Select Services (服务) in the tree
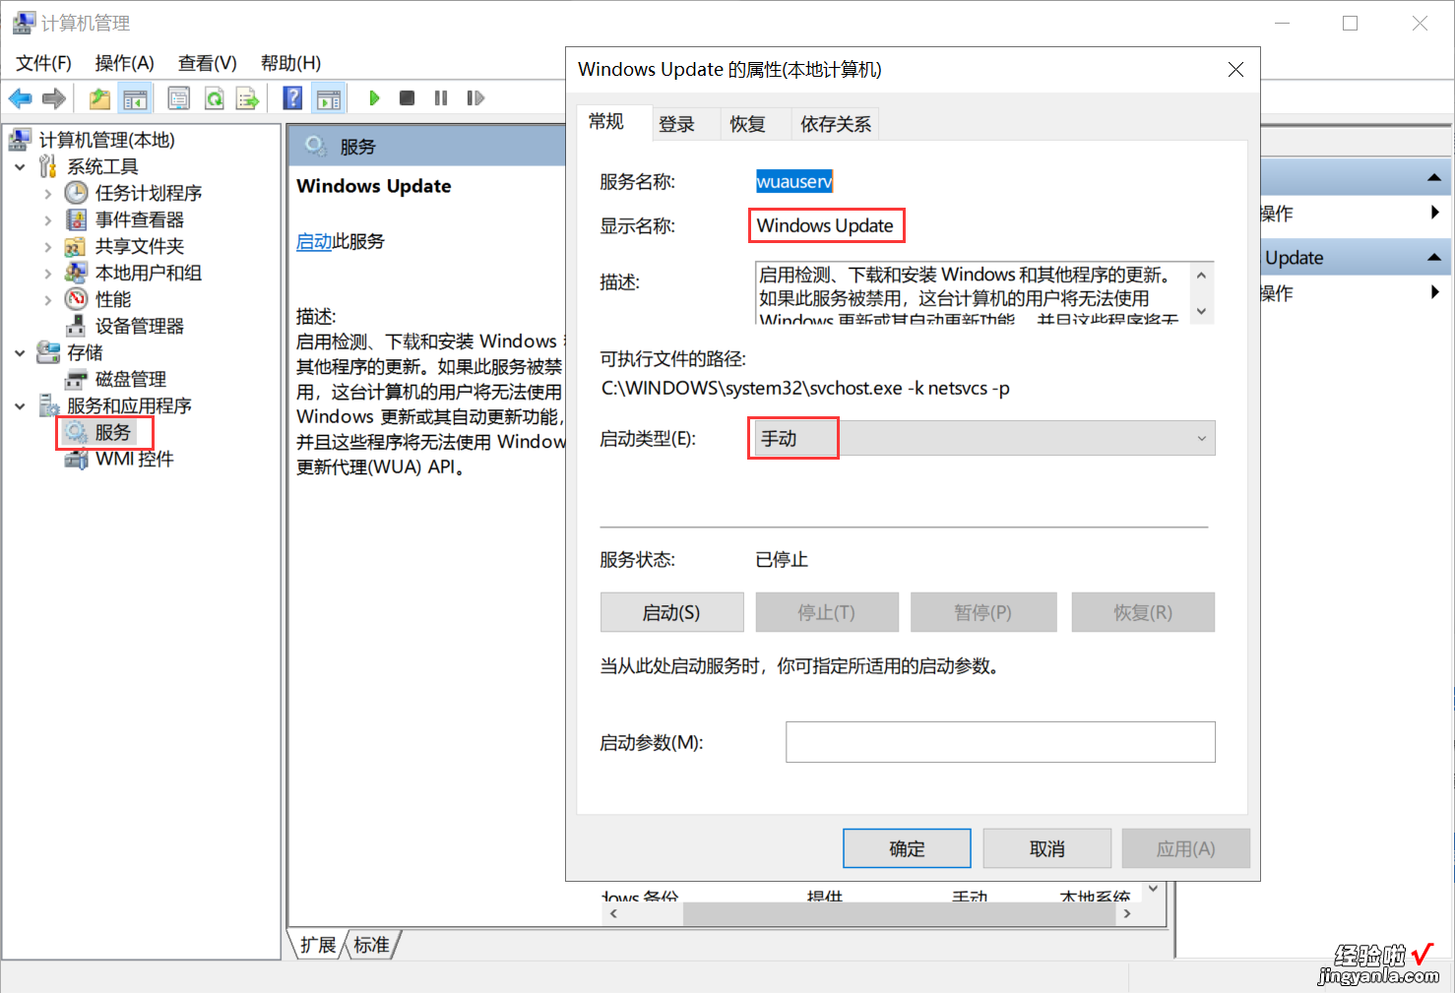 pos(113,432)
